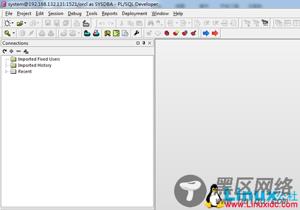Open the Debug menu
Screen dimensions: 300x210
click(75, 14)
